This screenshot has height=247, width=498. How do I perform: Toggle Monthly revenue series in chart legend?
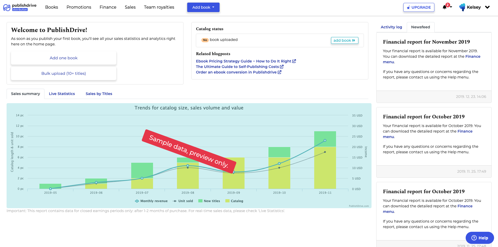(151, 201)
